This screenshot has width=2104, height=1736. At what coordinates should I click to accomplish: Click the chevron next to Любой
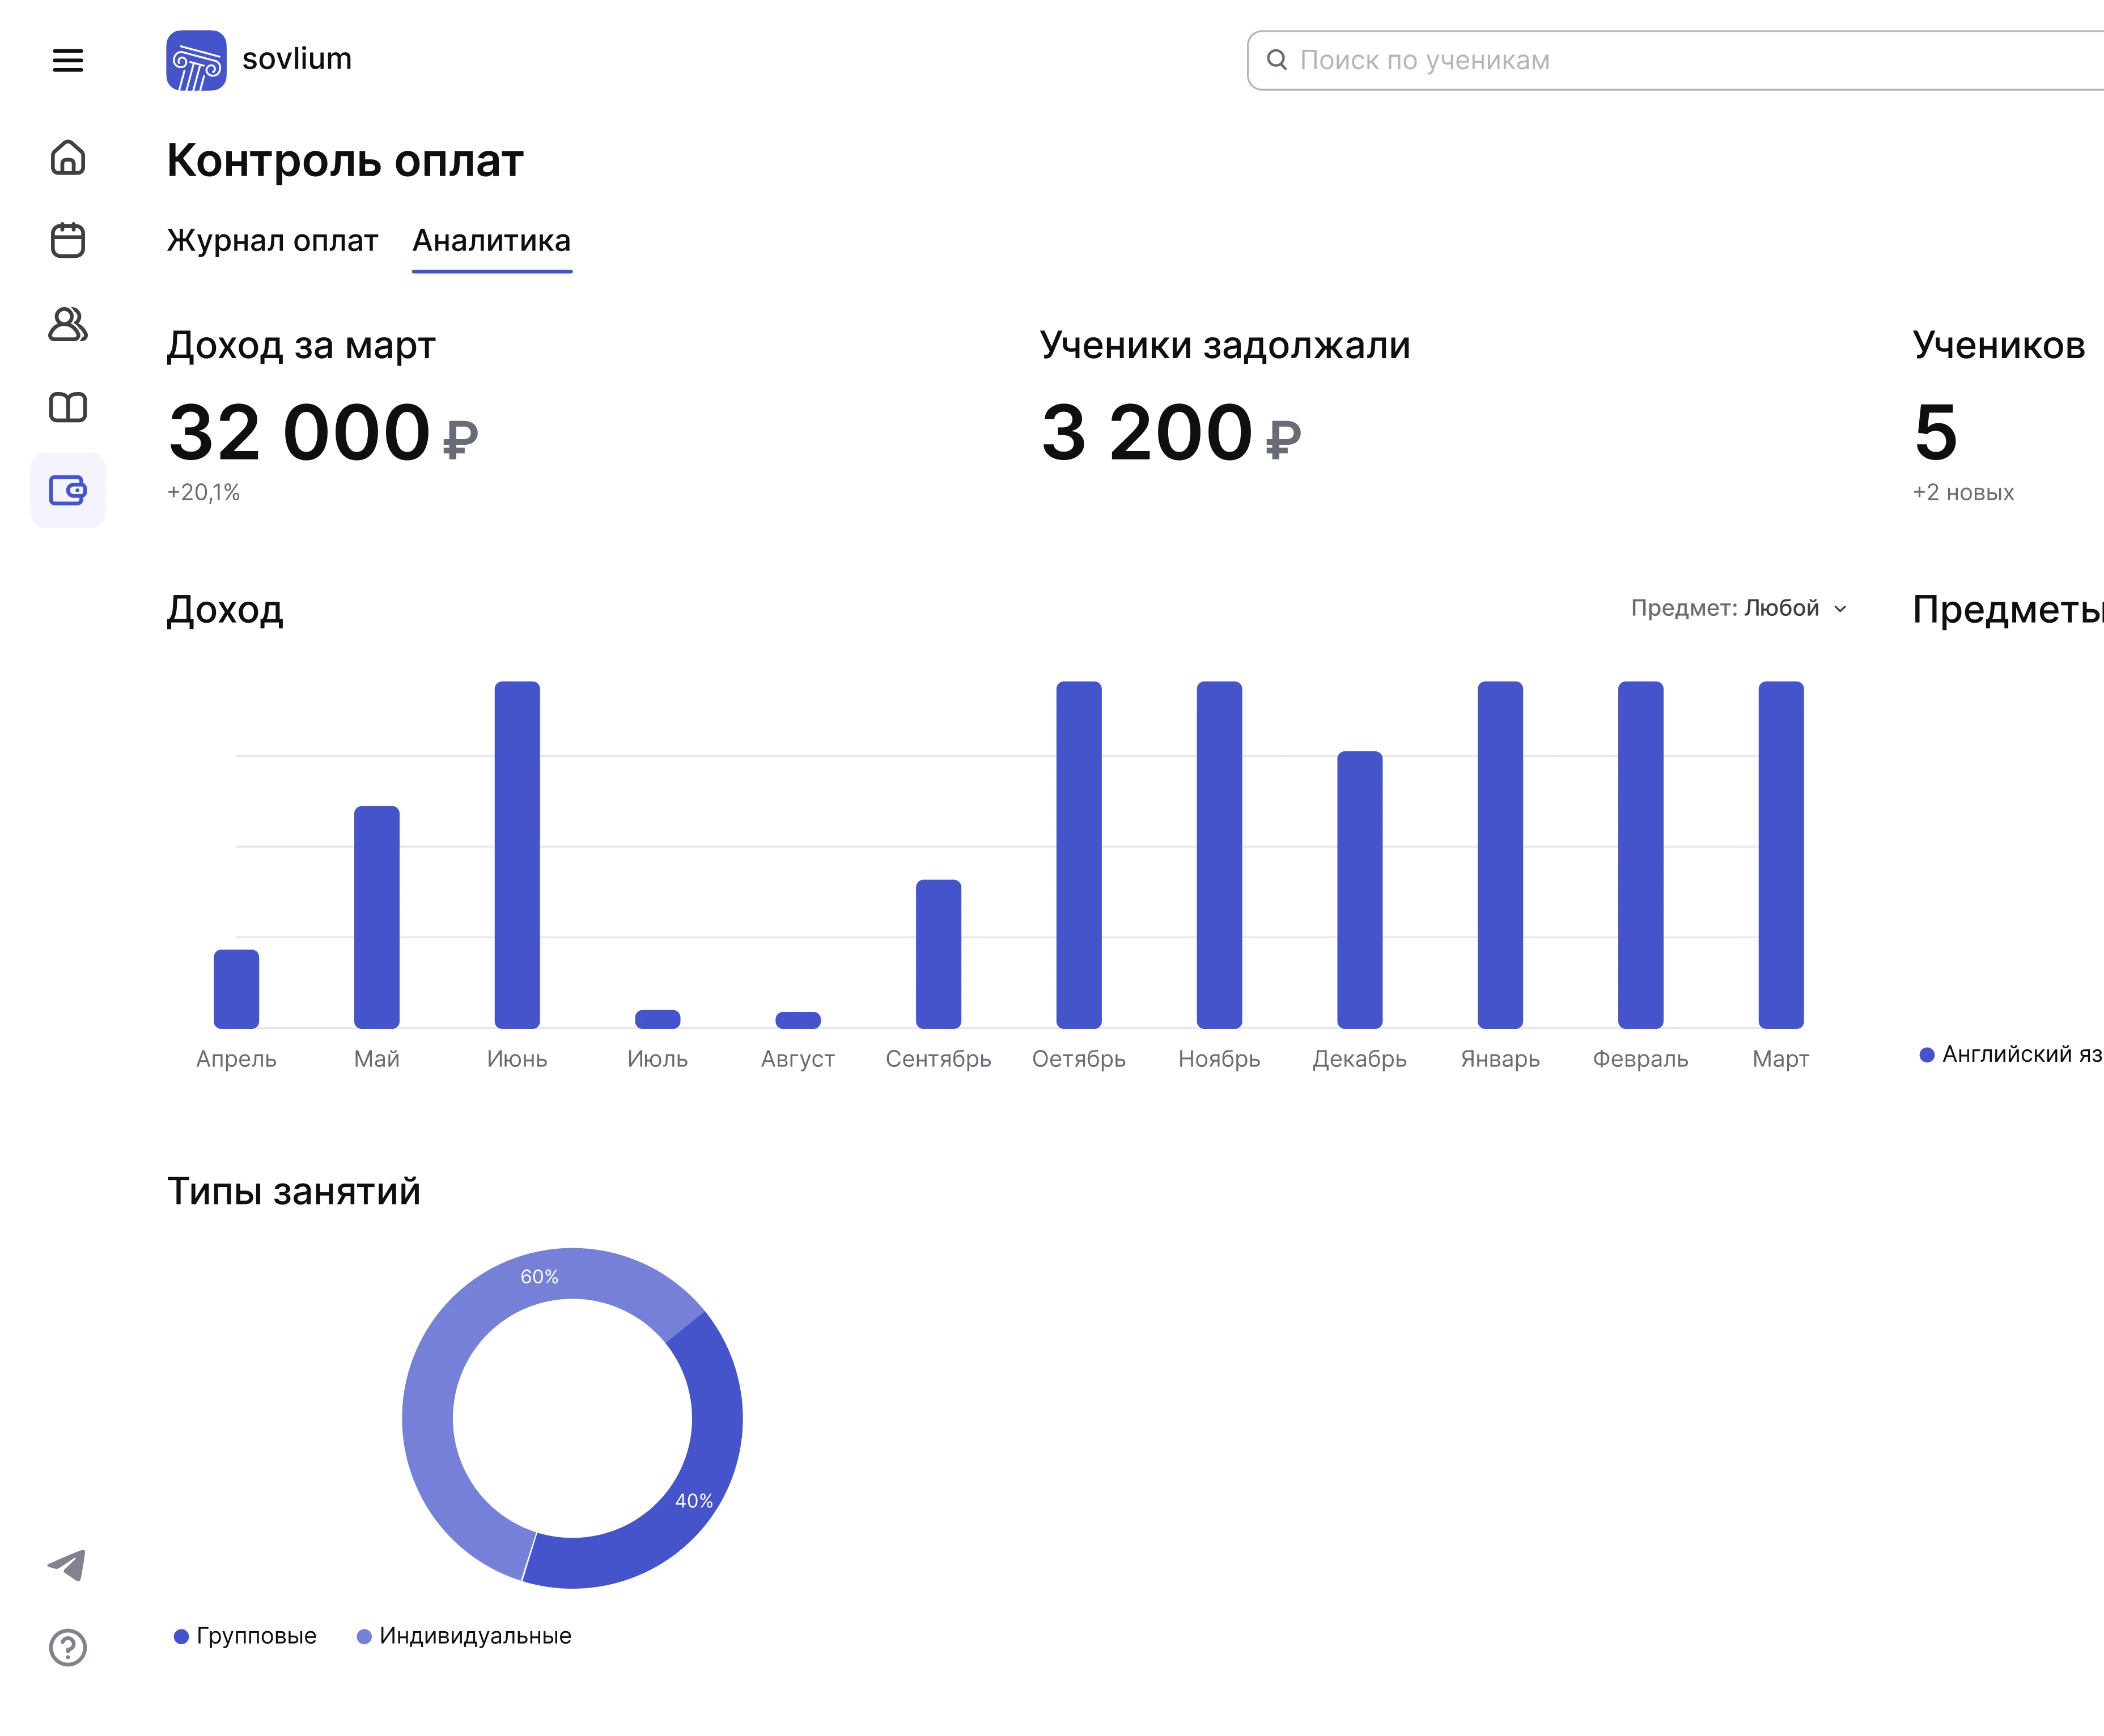point(1840,609)
